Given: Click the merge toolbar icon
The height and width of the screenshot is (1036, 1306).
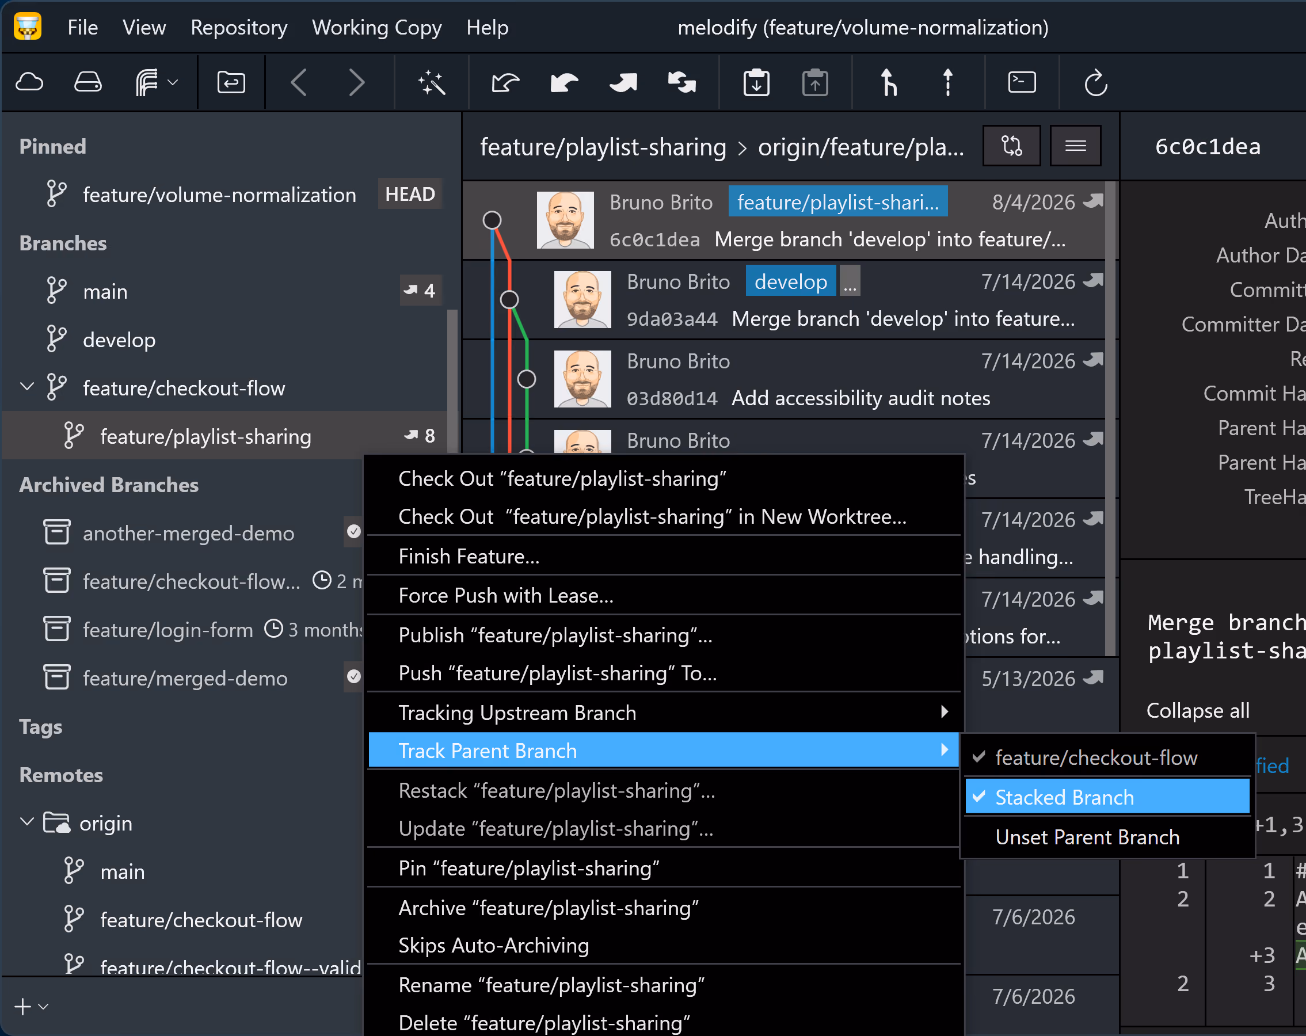Looking at the screenshot, I should pyautogui.click(x=889, y=82).
